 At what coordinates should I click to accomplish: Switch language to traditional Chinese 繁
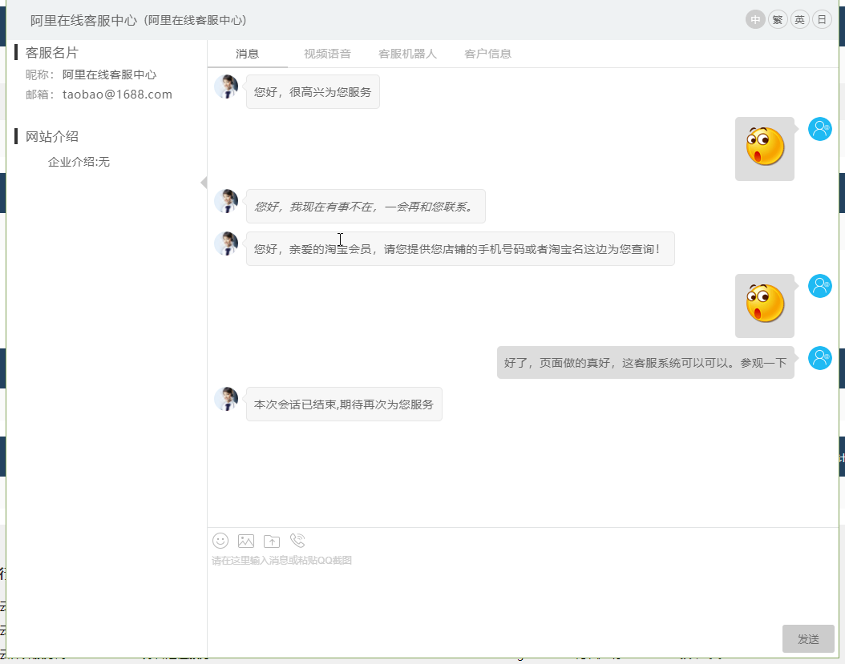778,20
